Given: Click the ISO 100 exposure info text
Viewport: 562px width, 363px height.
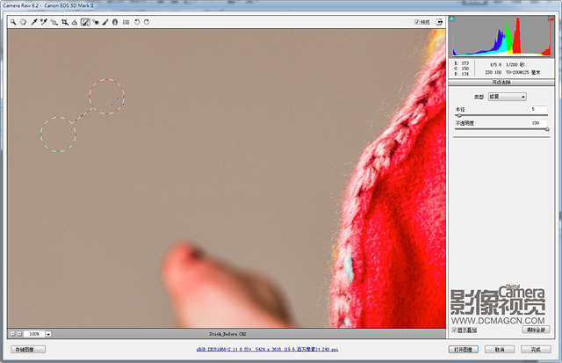Looking at the screenshot, I should (494, 72).
